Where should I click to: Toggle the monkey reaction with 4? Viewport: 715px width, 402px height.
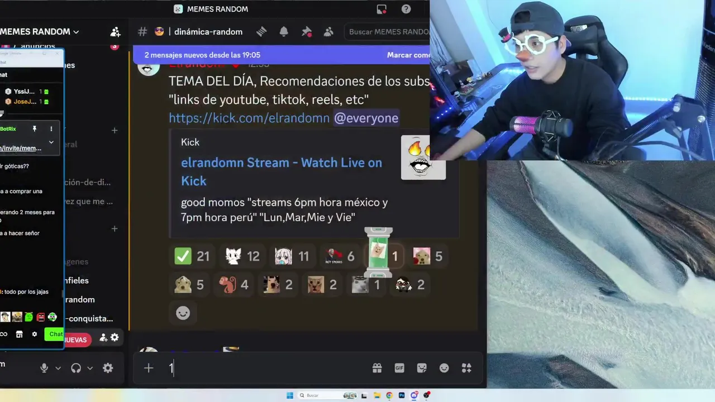point(233,285)
